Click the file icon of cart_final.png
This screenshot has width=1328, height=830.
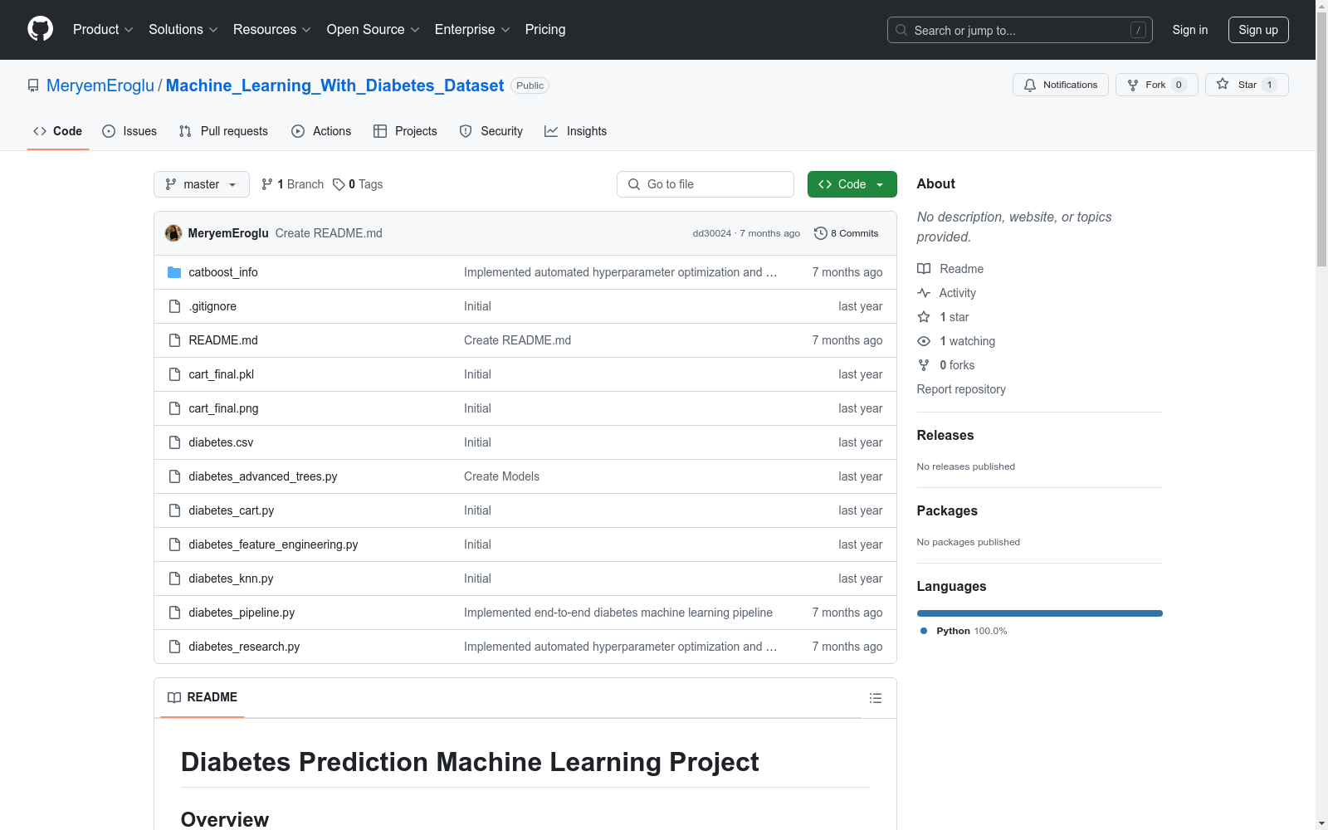[174, 408]
